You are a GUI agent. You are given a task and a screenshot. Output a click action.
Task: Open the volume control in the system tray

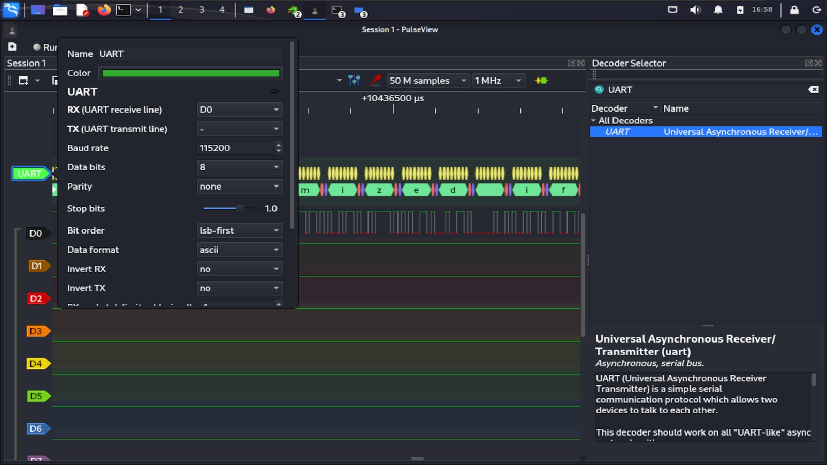tap(695, 9)
